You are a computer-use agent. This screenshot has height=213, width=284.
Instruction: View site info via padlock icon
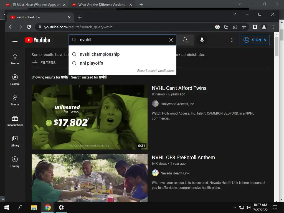pyautogui.click(x=40, y=27)
